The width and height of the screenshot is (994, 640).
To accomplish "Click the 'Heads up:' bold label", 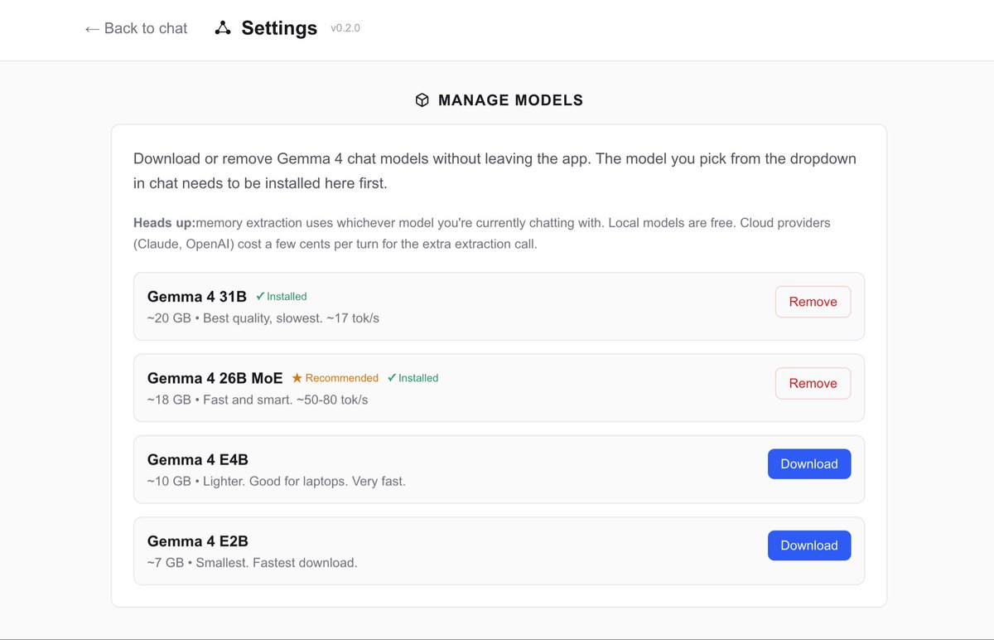I will coord(164,223).
